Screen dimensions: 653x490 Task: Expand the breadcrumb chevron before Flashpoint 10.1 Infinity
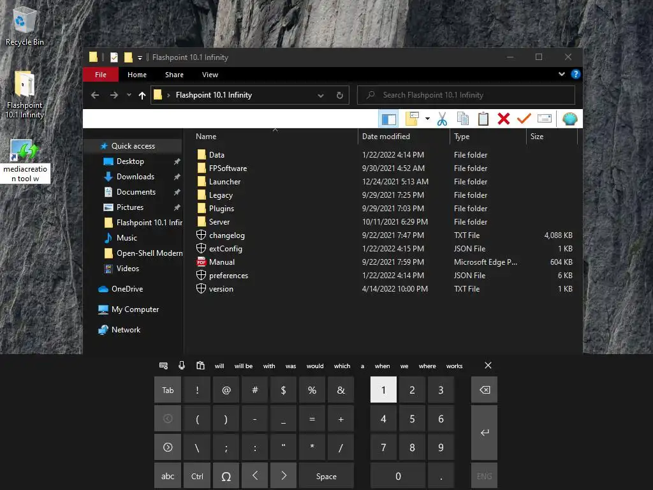168,96
